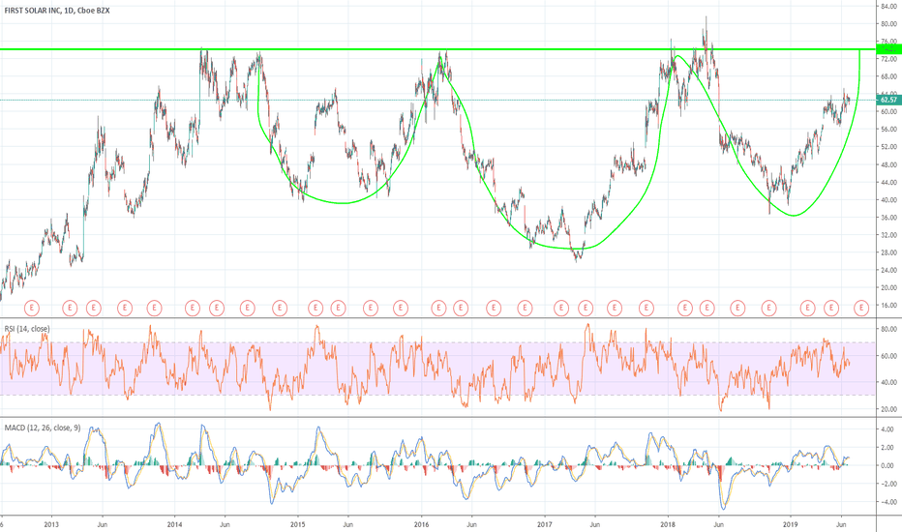Screen dimensions: 902x532
Task: Open earnings marker nearest the Jun 2017 tick
Action: (x=586, y=309)
